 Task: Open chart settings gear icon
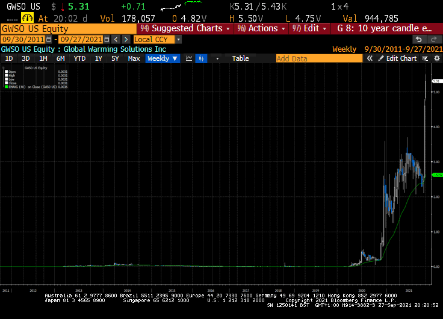[x=436, y=58]
